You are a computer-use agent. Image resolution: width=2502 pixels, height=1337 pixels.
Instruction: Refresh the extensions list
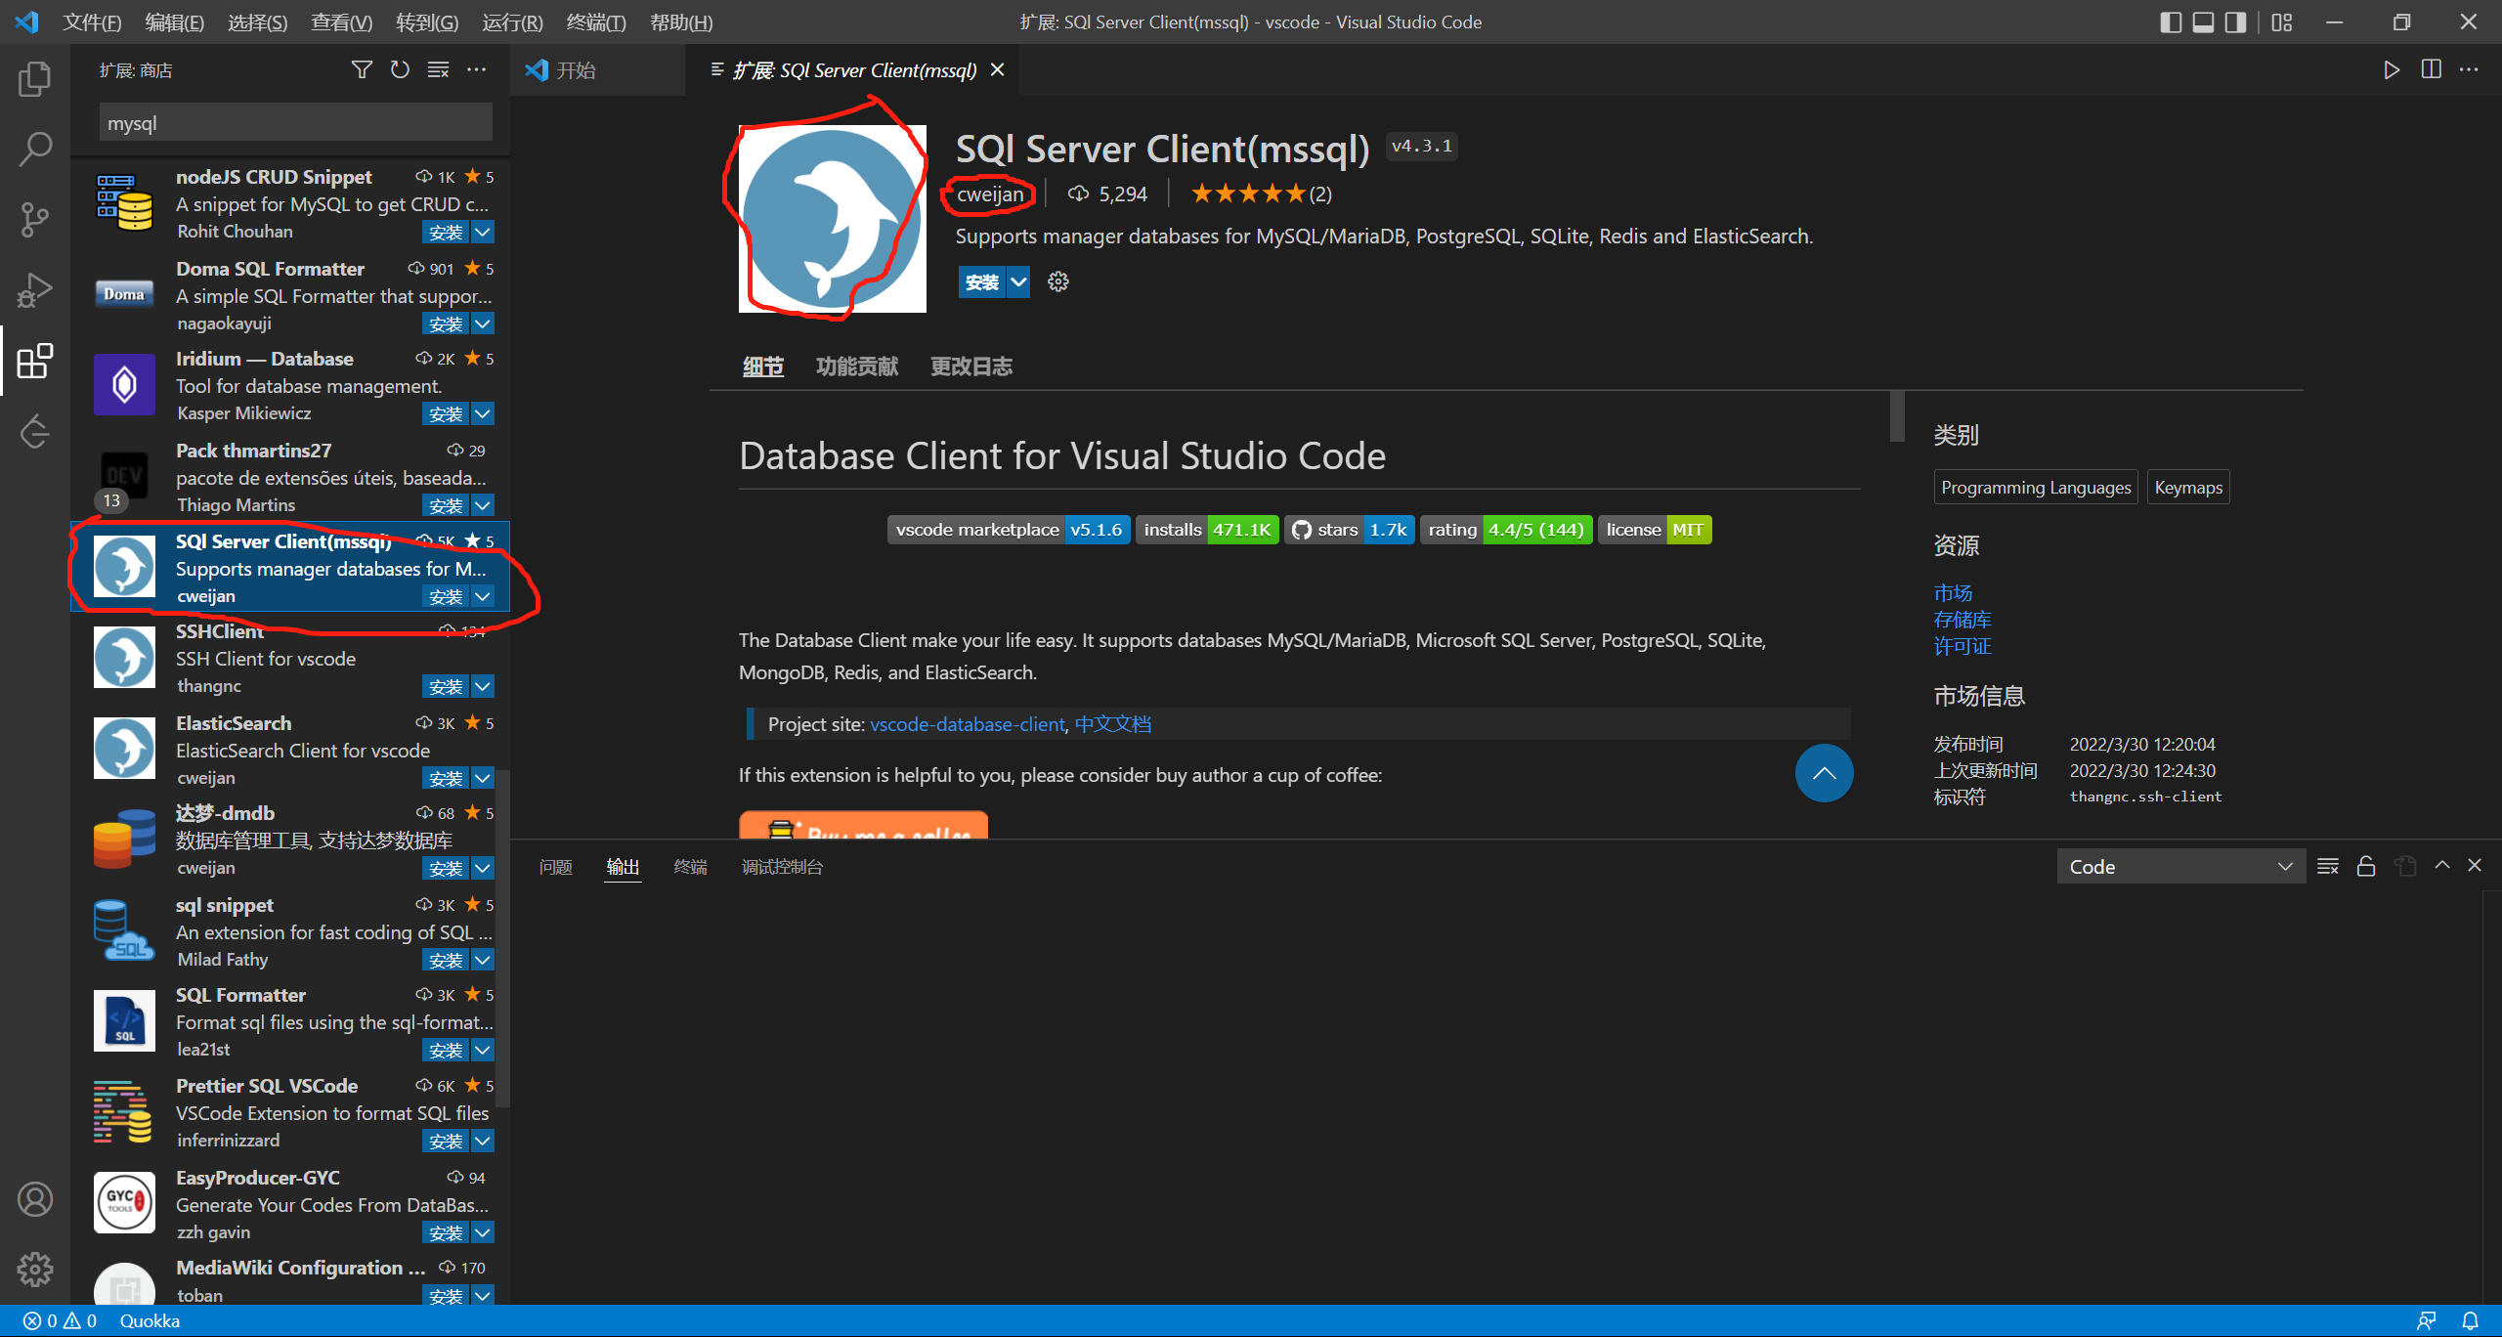pos(400,69)
